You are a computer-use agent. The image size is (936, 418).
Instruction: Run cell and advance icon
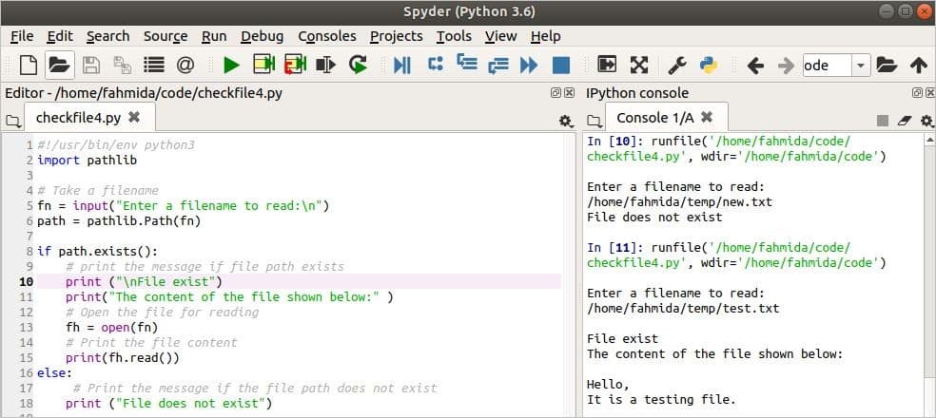click(295, 65)
